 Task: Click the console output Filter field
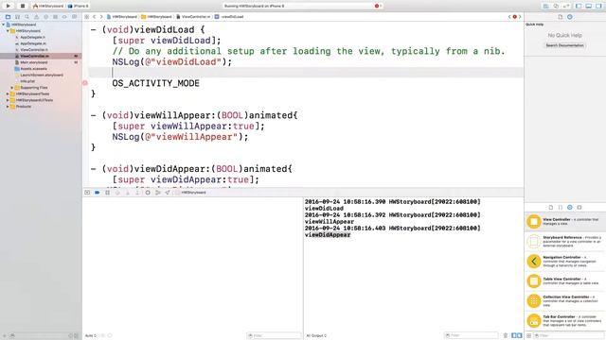[471, 335]
